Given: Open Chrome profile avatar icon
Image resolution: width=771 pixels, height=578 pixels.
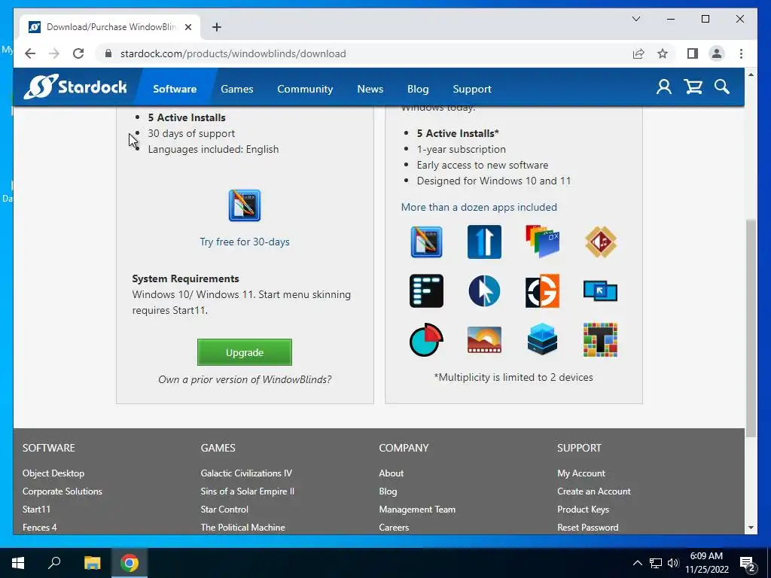Looking at the screenshot, I should point(717,53).
